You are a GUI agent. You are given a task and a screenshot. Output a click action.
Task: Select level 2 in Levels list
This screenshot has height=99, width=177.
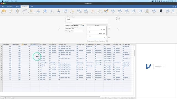pos(97,32)
